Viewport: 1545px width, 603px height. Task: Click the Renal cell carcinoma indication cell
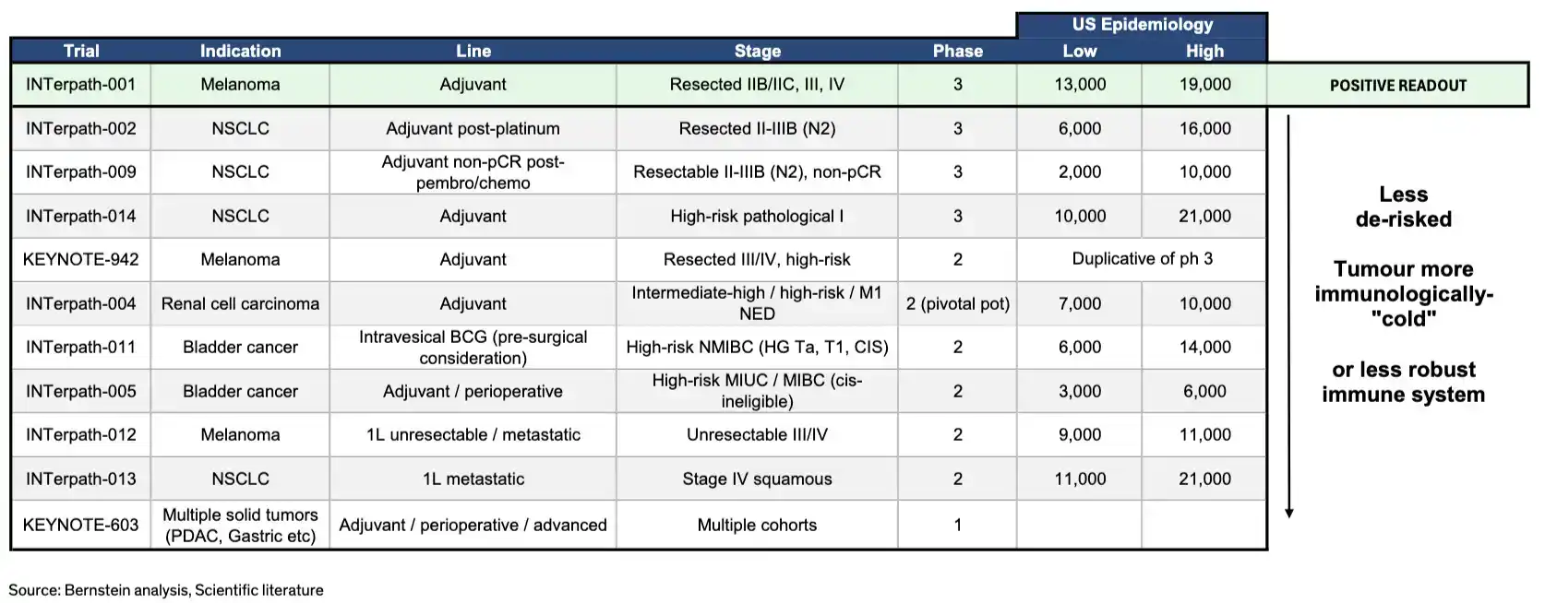pyautogui.click(x=240, y=303)
